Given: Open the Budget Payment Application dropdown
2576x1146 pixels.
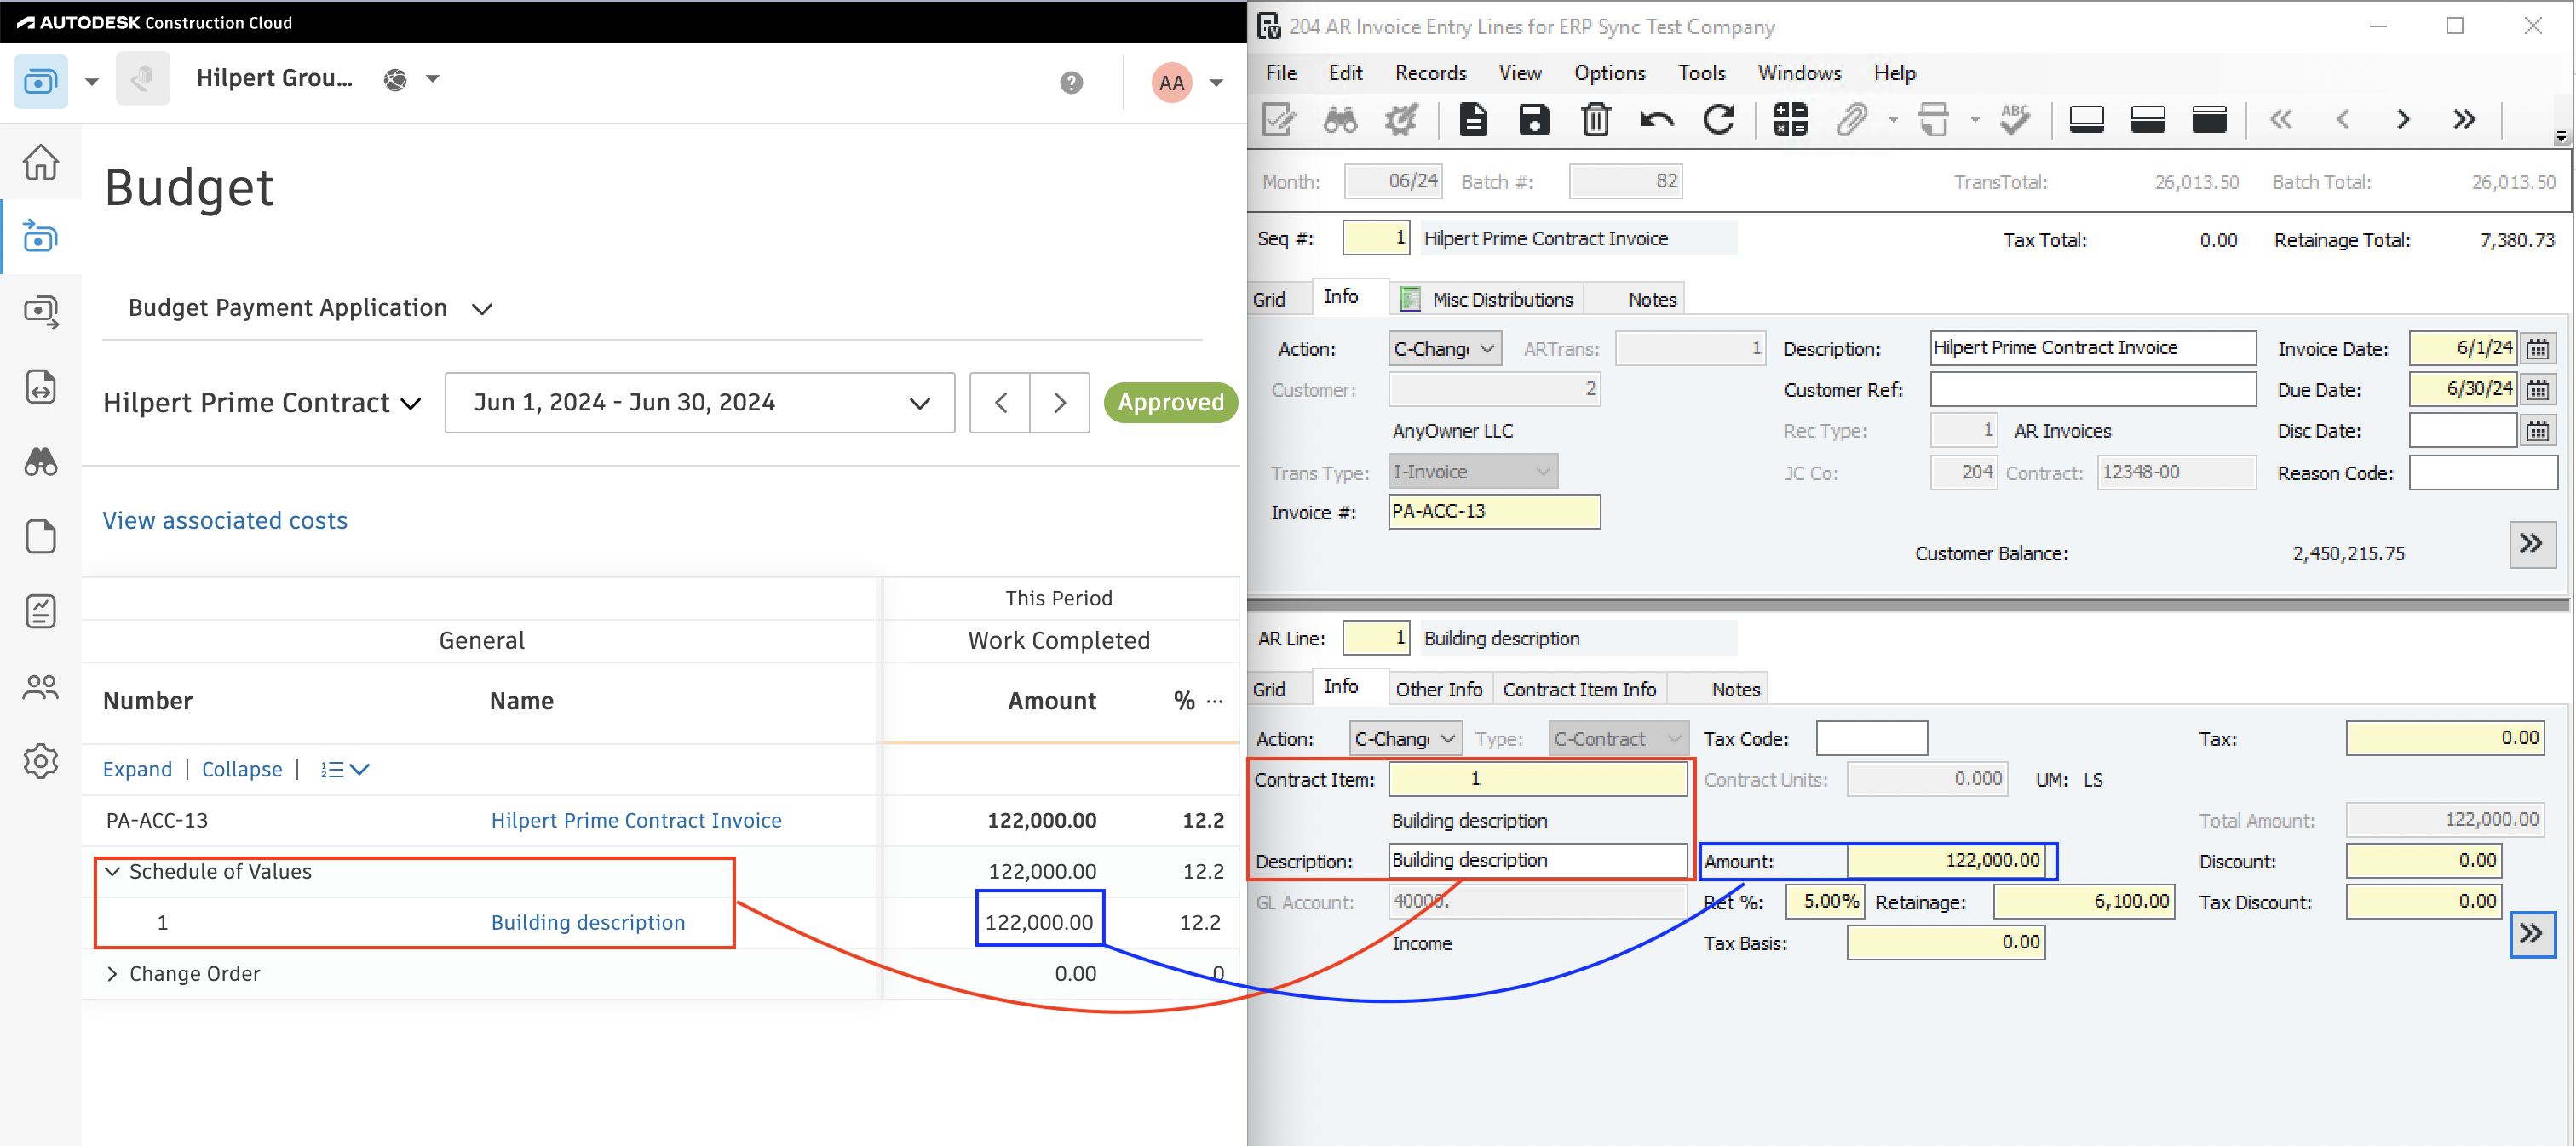Looking at the screenshot, I should (x=310, y=307).
